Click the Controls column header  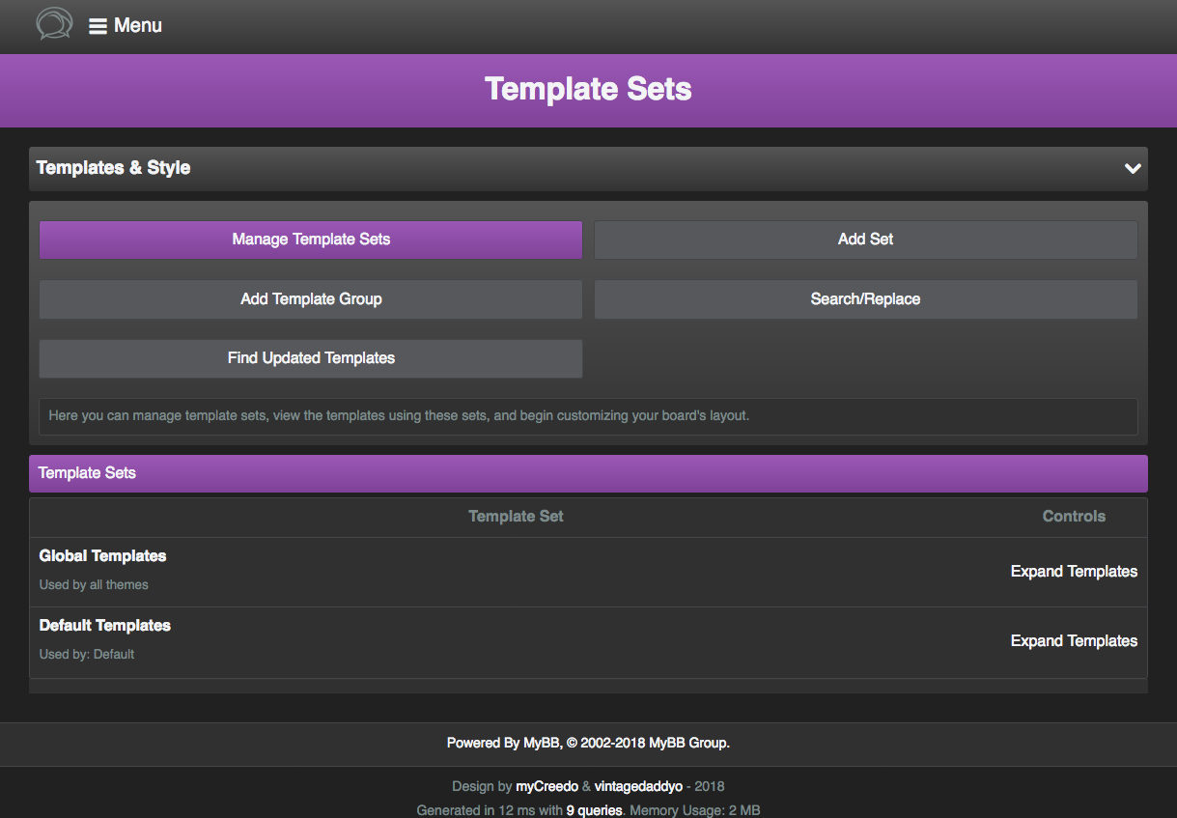point(1074,517)
